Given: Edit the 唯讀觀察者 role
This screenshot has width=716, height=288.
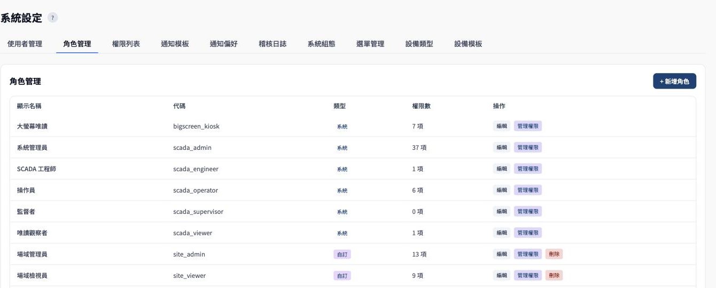Looking at the screenshot, I should [502, 233].
